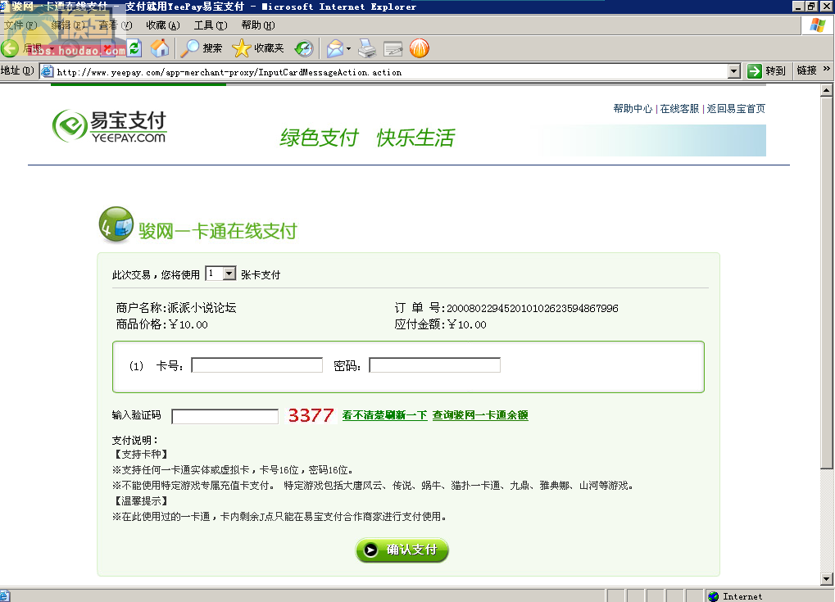Click the status bar page icon
Screen dimensions: 835x602
pos(4,596)
